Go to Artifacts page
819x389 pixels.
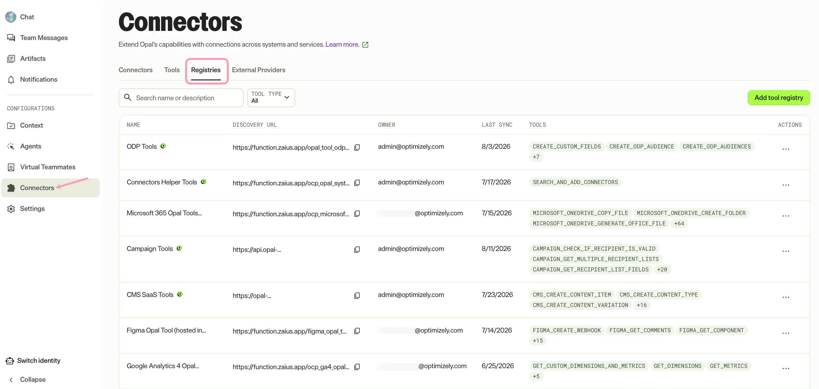[33, 59]
